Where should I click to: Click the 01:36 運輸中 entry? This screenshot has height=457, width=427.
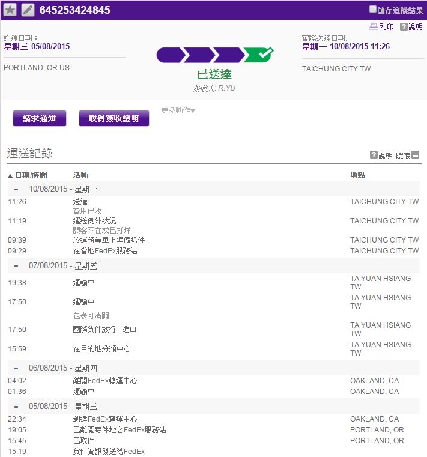(x=83, y=392)
